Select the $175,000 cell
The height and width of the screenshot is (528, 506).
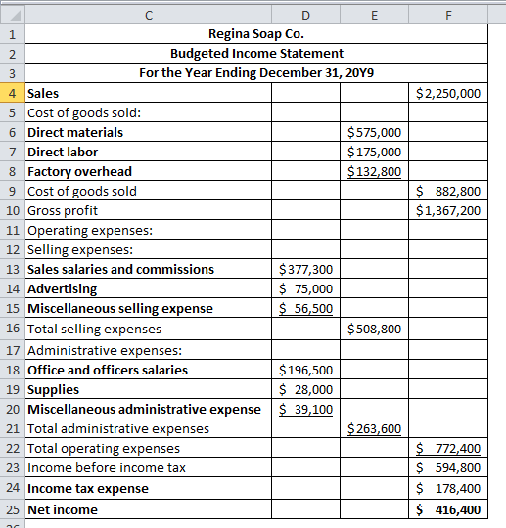(374, 152)
